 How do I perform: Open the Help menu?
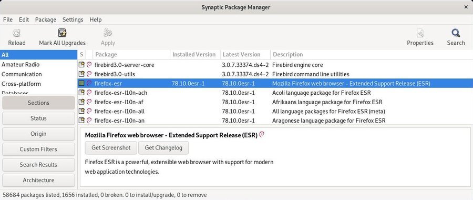point(95,19)
